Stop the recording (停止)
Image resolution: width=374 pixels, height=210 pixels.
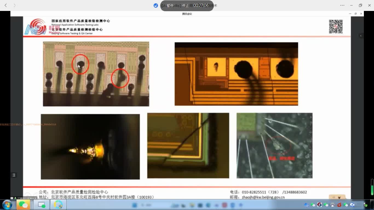pyautogui.click(x=185, y=5)
